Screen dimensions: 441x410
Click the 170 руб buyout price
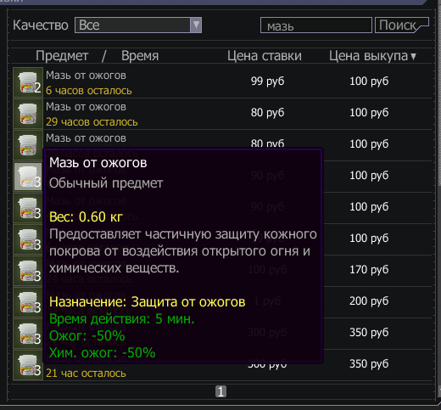tap(369, 270)
